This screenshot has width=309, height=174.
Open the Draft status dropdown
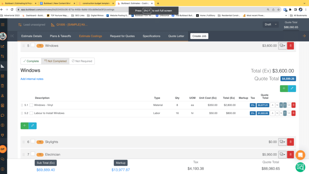pos(271,25)
